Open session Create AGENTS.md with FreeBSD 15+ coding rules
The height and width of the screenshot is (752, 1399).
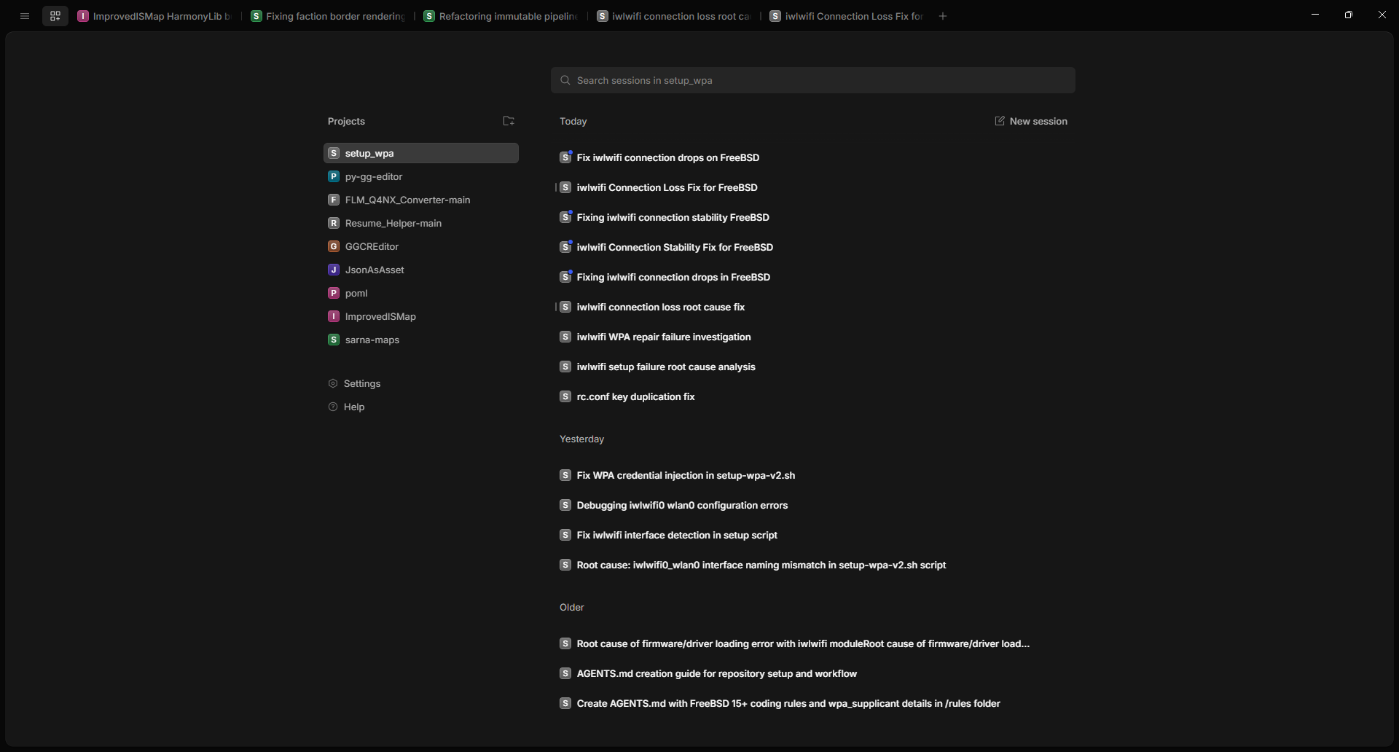click(x=813, y=703)
